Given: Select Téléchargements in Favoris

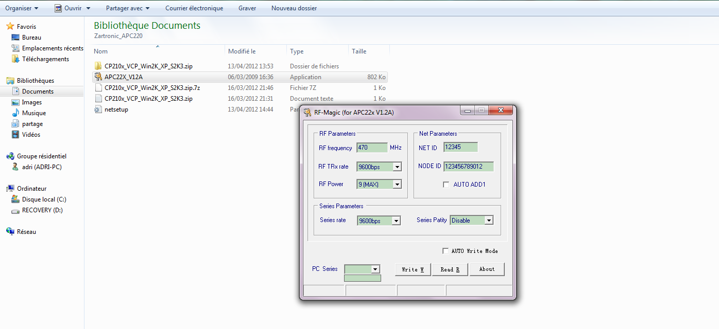Looking at the screenshot, I should [45, 59].
